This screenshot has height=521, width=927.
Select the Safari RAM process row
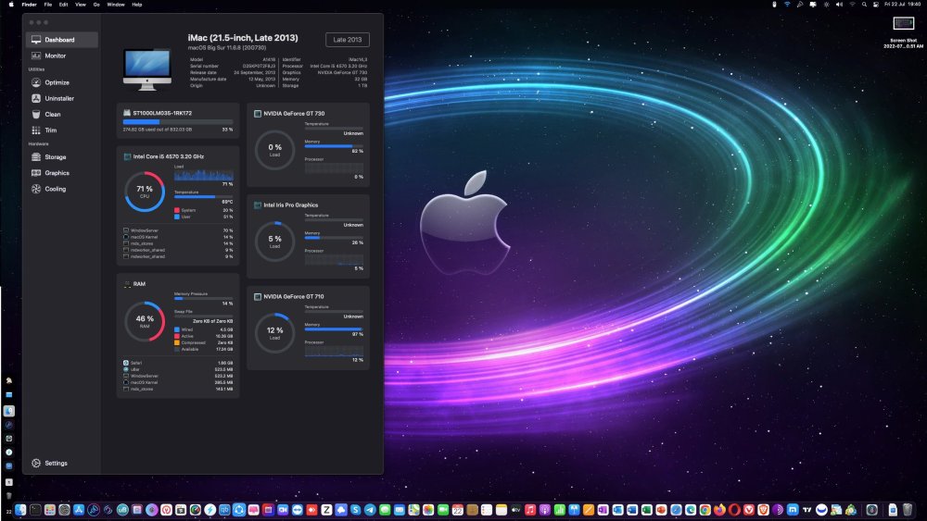pos(178,363)
